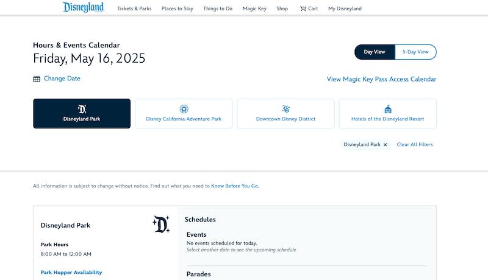
Task: Click the calendar icon beside Change Date
Action: pos(37,79)
